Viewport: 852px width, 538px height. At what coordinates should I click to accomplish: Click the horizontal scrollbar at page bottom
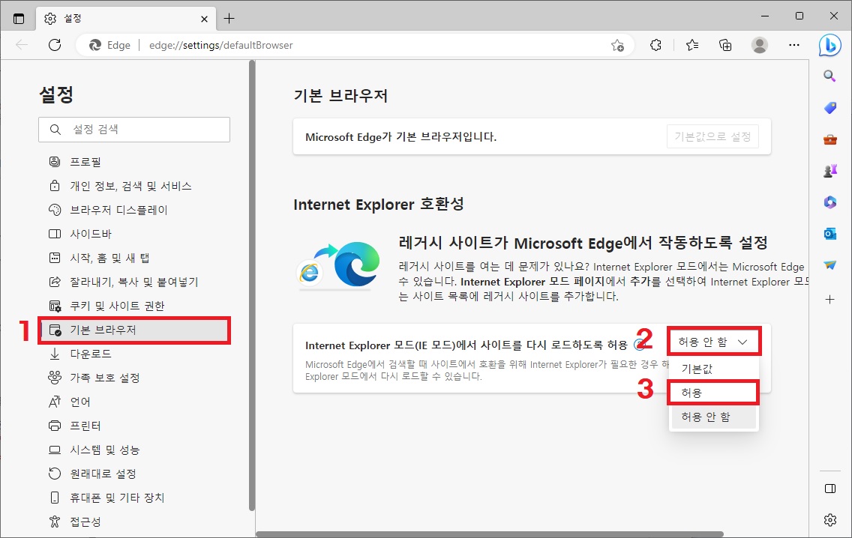coord(490,534)
